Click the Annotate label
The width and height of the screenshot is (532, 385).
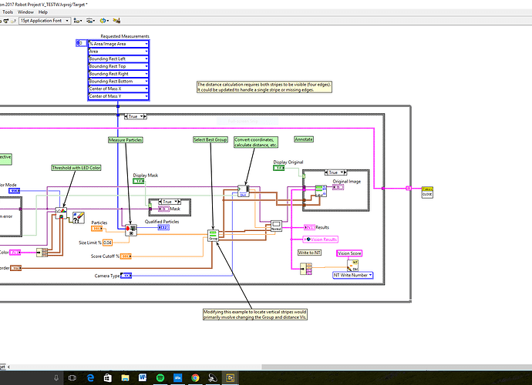[304, 139]
